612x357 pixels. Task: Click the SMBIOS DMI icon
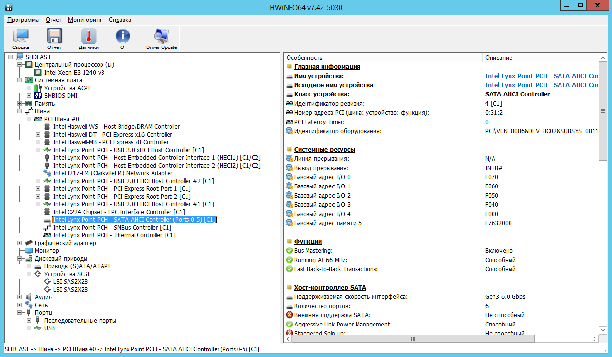click(38, 96)
